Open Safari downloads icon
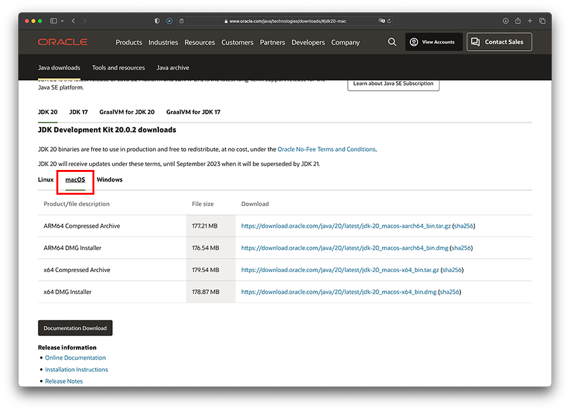Screen dimensions: 570x411 [505, 21]
